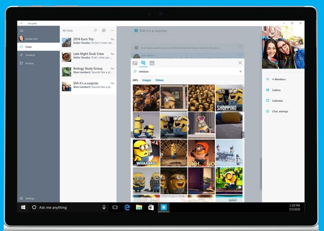The height and width of the screenshot is (231, 324).
Task: Click the group icon next to Shh it's a surprise title
Action: click(136, 31)
